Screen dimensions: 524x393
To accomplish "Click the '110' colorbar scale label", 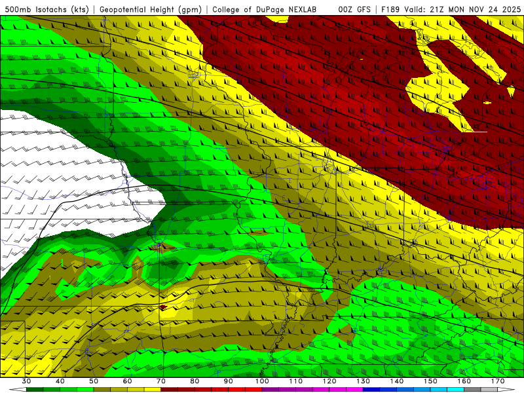I will [x=296, y=381].
